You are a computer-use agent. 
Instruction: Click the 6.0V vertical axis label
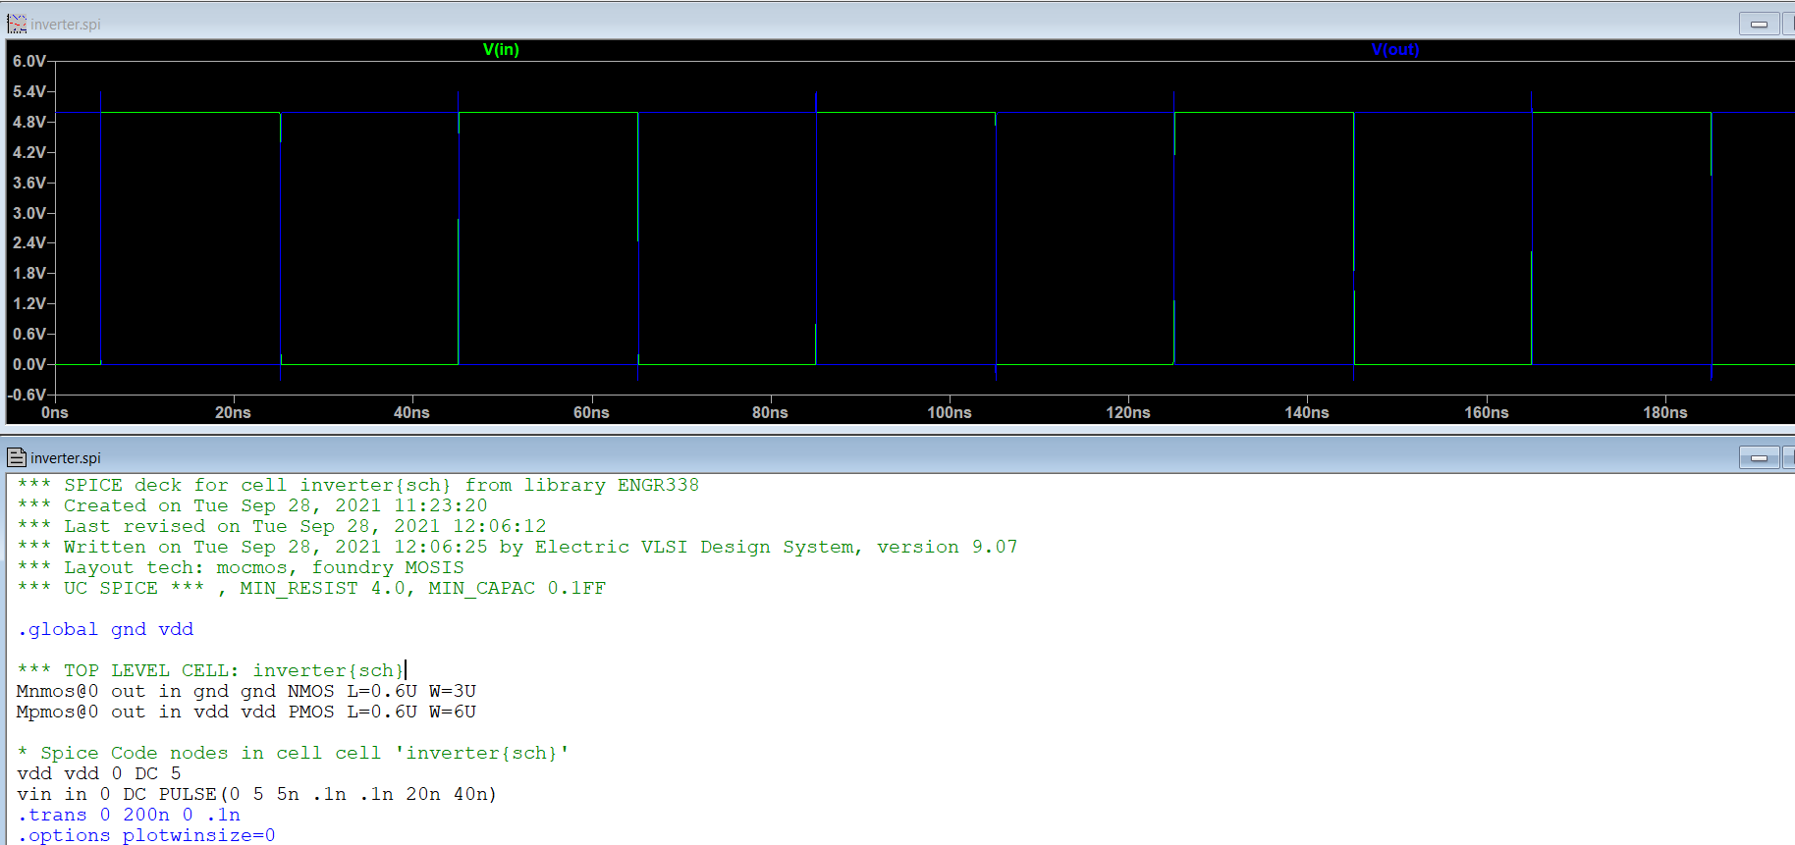(28, 61)
